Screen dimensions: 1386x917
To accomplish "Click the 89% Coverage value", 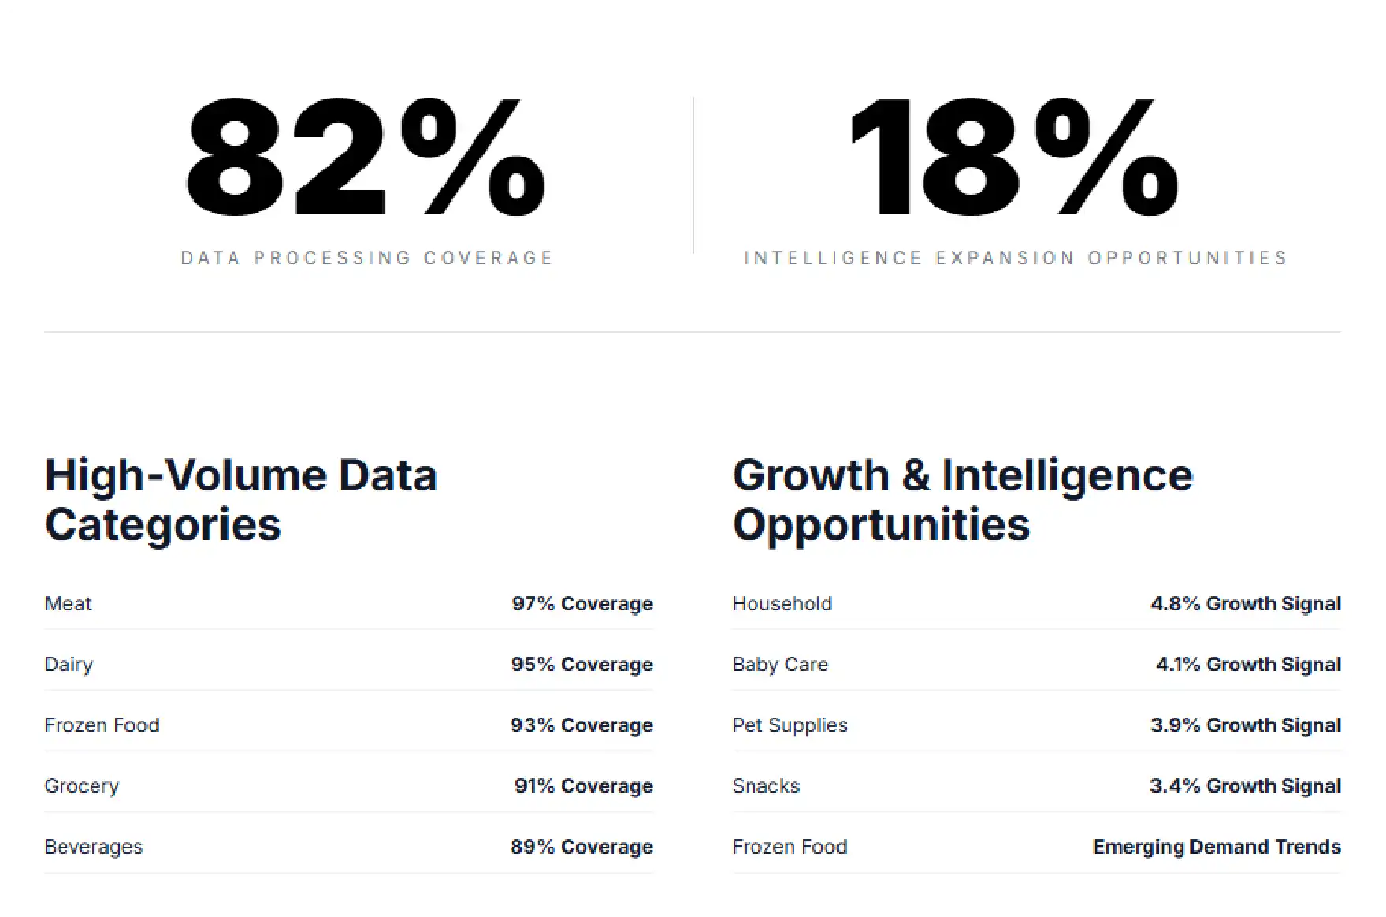I will point(582,847).
